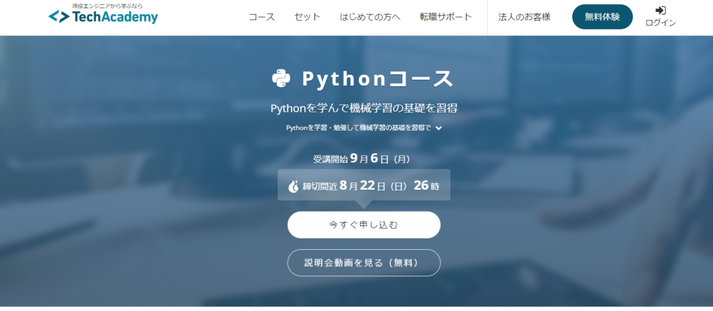This screenshot has width=713, height=311.
Task: Click the 締切間近 8月22日 deadline banner
Action: click(x=364, y=185)
